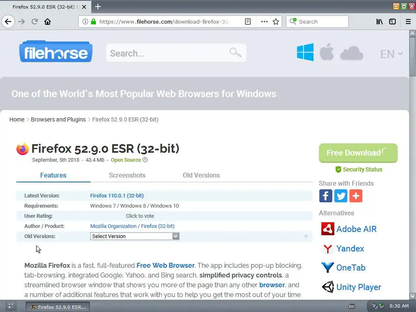This screenshot has height=312, width=416.
Task: Go back to the previous page
Action: [x=8, y=22]
